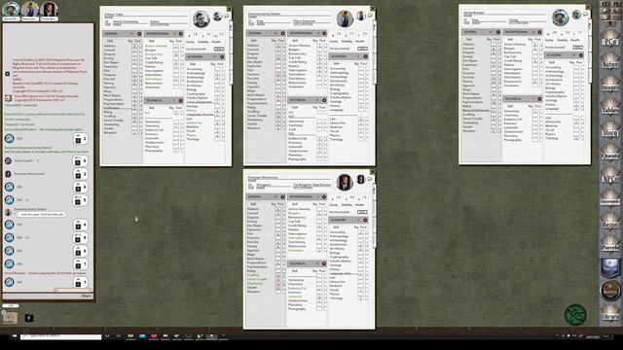This screenshot has width=623, height=350.
Task: Collapse INTERPERSONAL section on the lower sheet
Action: tap(324, 196)
